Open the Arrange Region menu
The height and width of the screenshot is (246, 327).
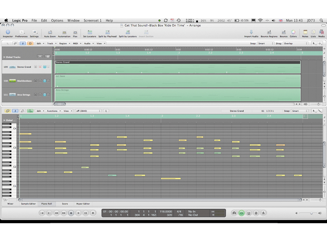point(65,44)
